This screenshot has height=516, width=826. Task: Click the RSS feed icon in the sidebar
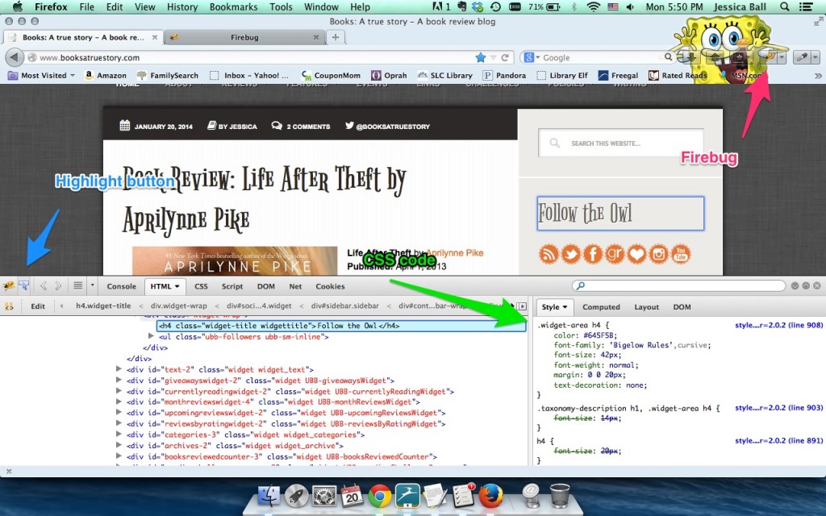[x=549, y=254]
